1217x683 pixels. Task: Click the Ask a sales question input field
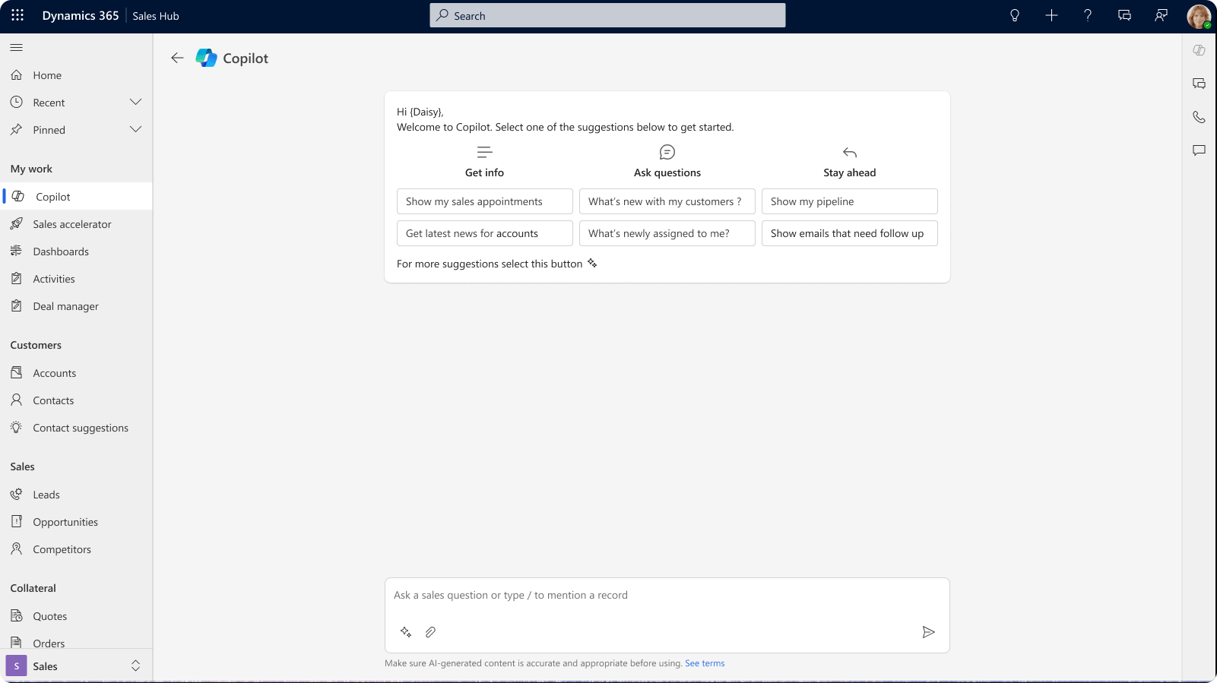(667, 596)
